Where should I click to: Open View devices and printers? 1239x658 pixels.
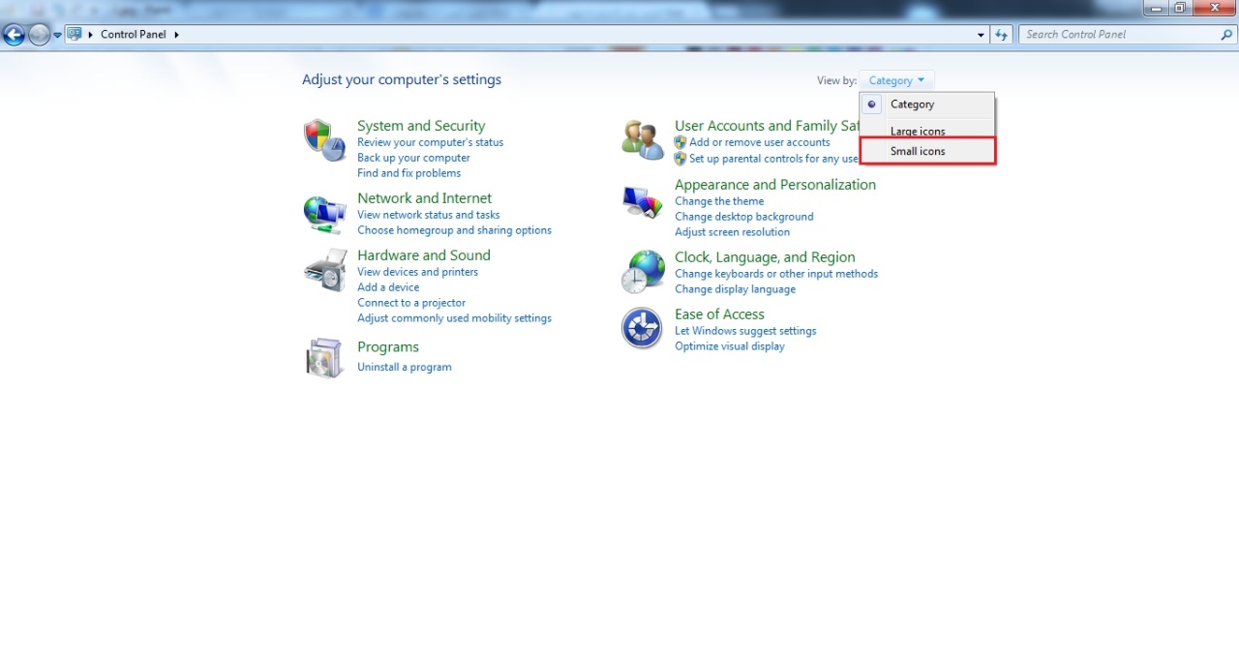pos(417,272)
